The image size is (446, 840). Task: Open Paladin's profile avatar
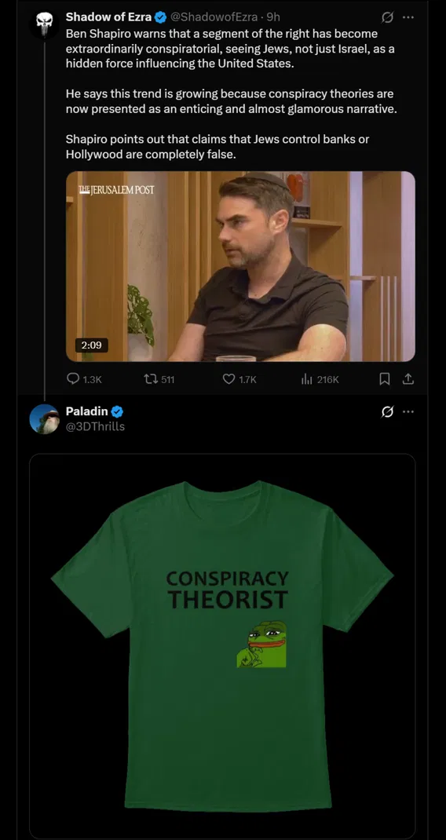tap(44, 419)
